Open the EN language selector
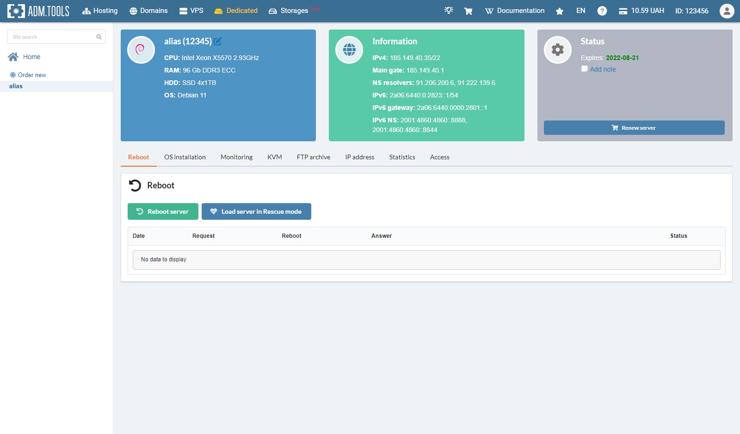 point(580,11)
